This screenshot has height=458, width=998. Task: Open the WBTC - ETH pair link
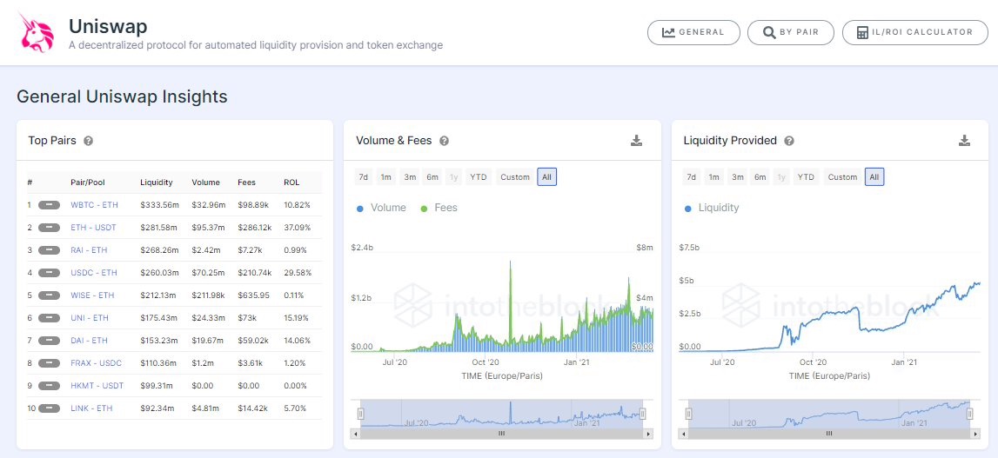(94, 205)
